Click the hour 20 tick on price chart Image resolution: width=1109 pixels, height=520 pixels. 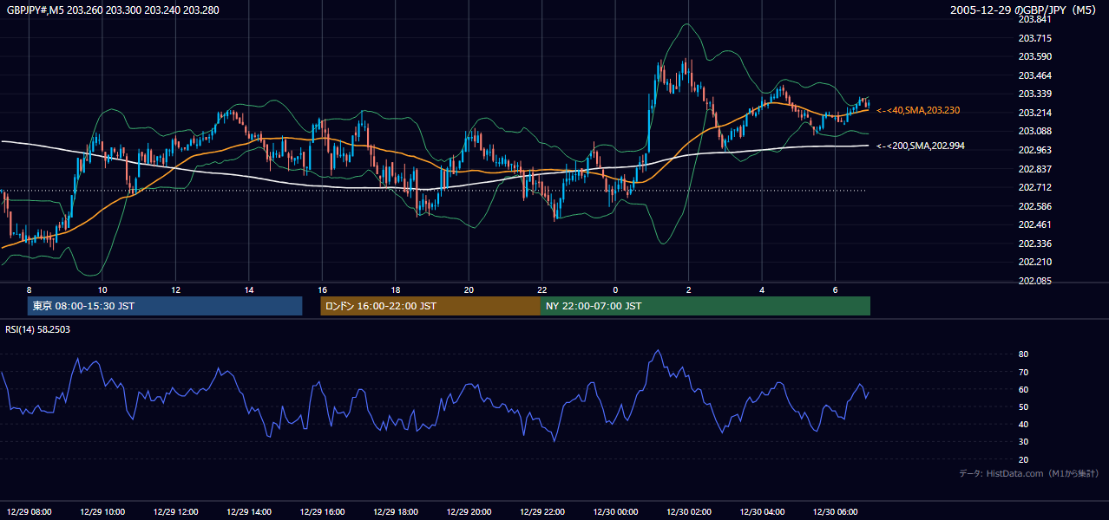click(x=469, y=289)
